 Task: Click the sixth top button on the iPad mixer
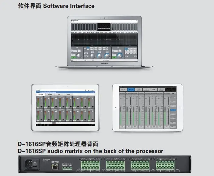[x=162, y=90]
